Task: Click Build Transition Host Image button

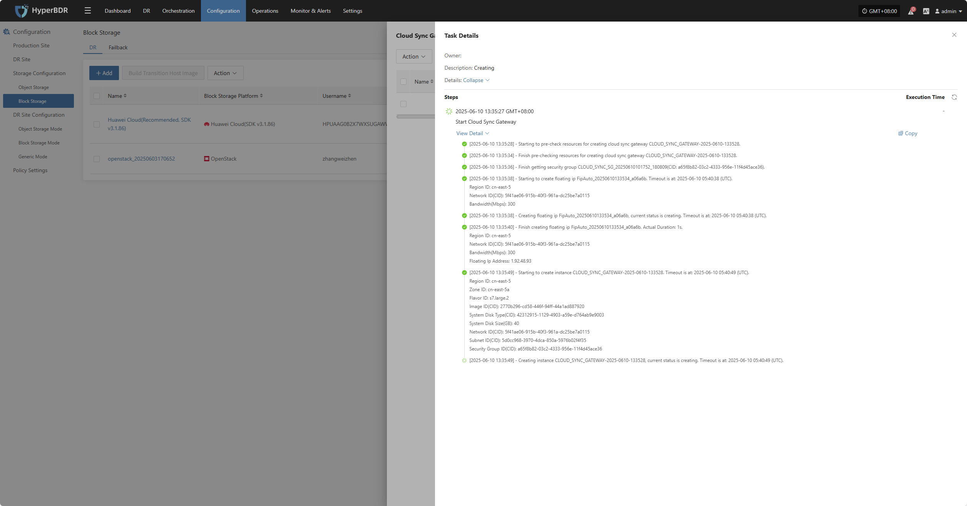Action: 163,73
